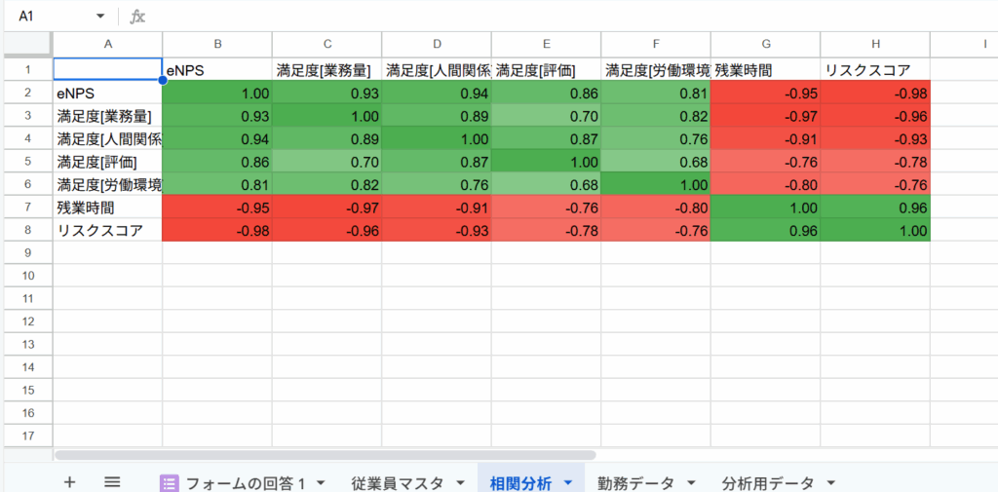The width and height of the screenshot is (998, 492).
Task: Click the horizontal scrollbar thumb
Action: point(326,455)
